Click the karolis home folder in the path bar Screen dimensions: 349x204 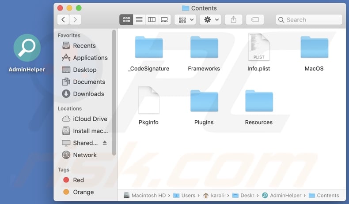click(214, 195)
